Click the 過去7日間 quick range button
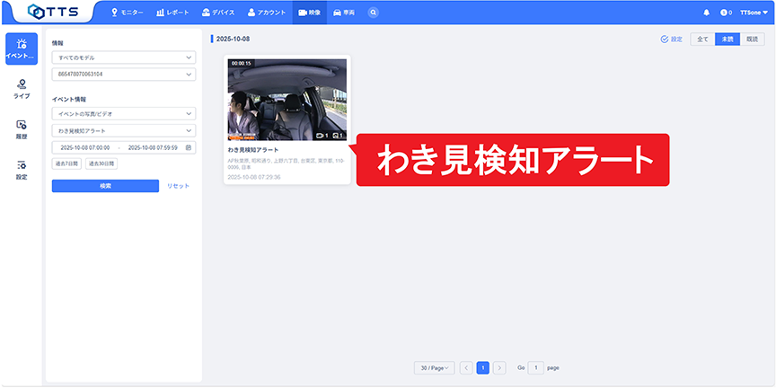Screen dimensions: 776x388 (x=66, y=164)
